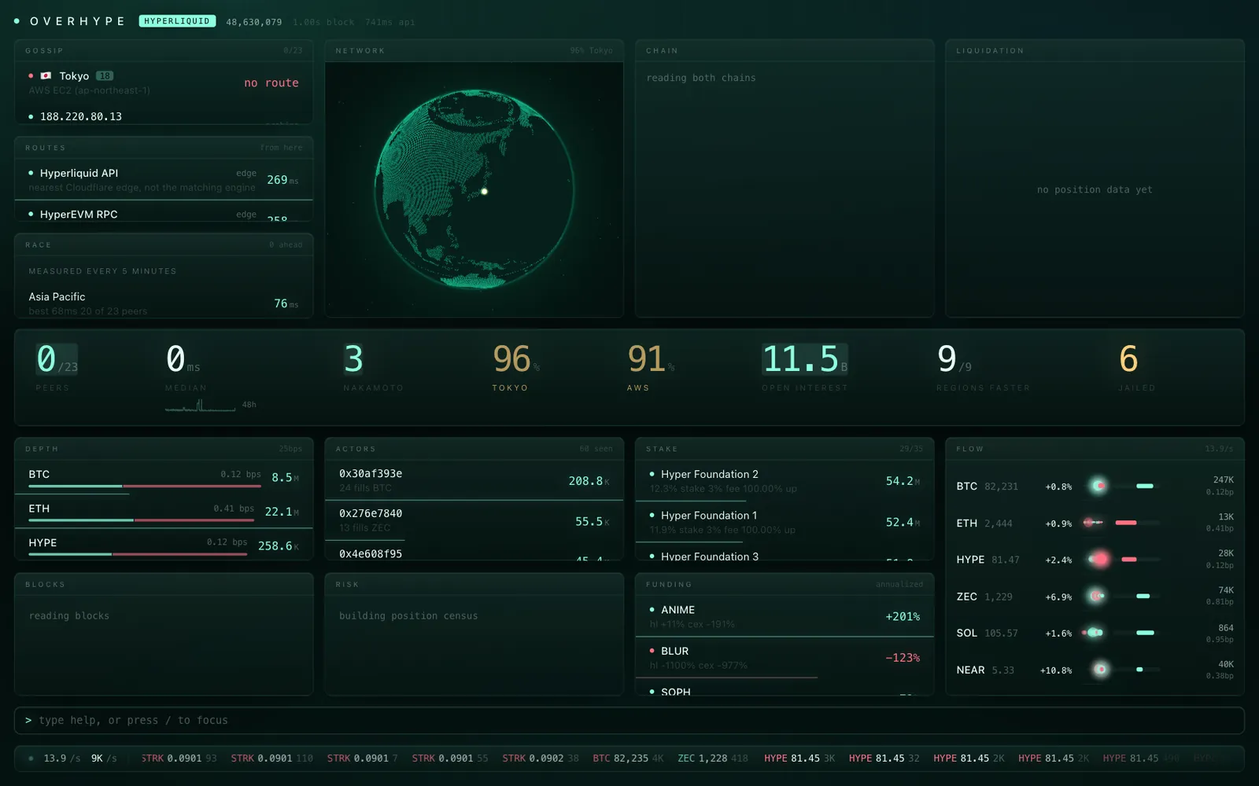Click the HYPE depth bar

(x=138, y=554)
